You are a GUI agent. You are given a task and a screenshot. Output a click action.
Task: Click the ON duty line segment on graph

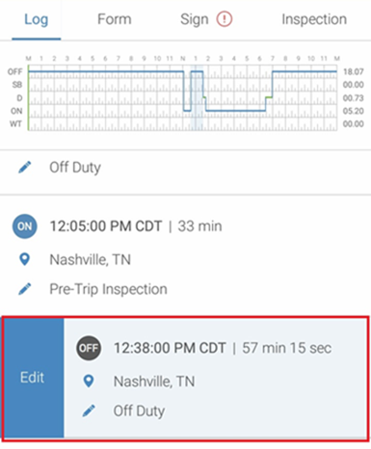pyautogui.click(x=236, y=111)
